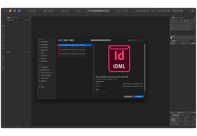
Task: Add a new layer in Ebenen panel
Action: (x=192, y=112)
